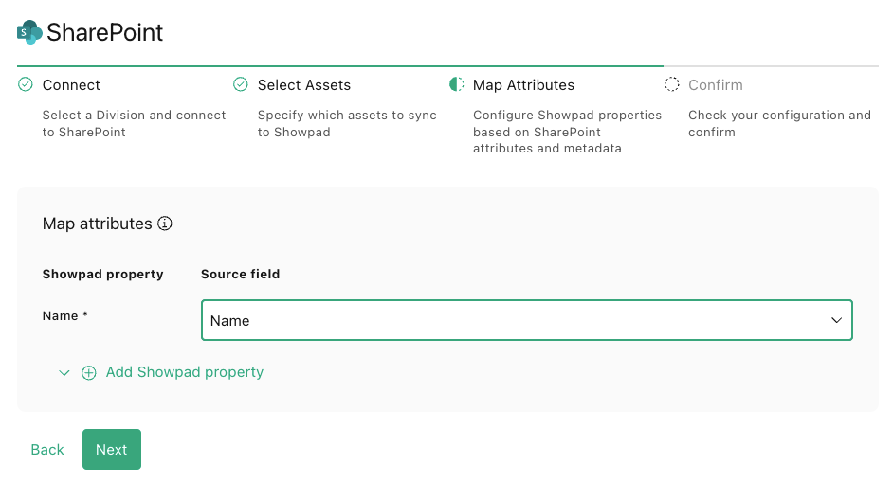
Task: Select the Map Attributes step label
Action: click(523, 85)
